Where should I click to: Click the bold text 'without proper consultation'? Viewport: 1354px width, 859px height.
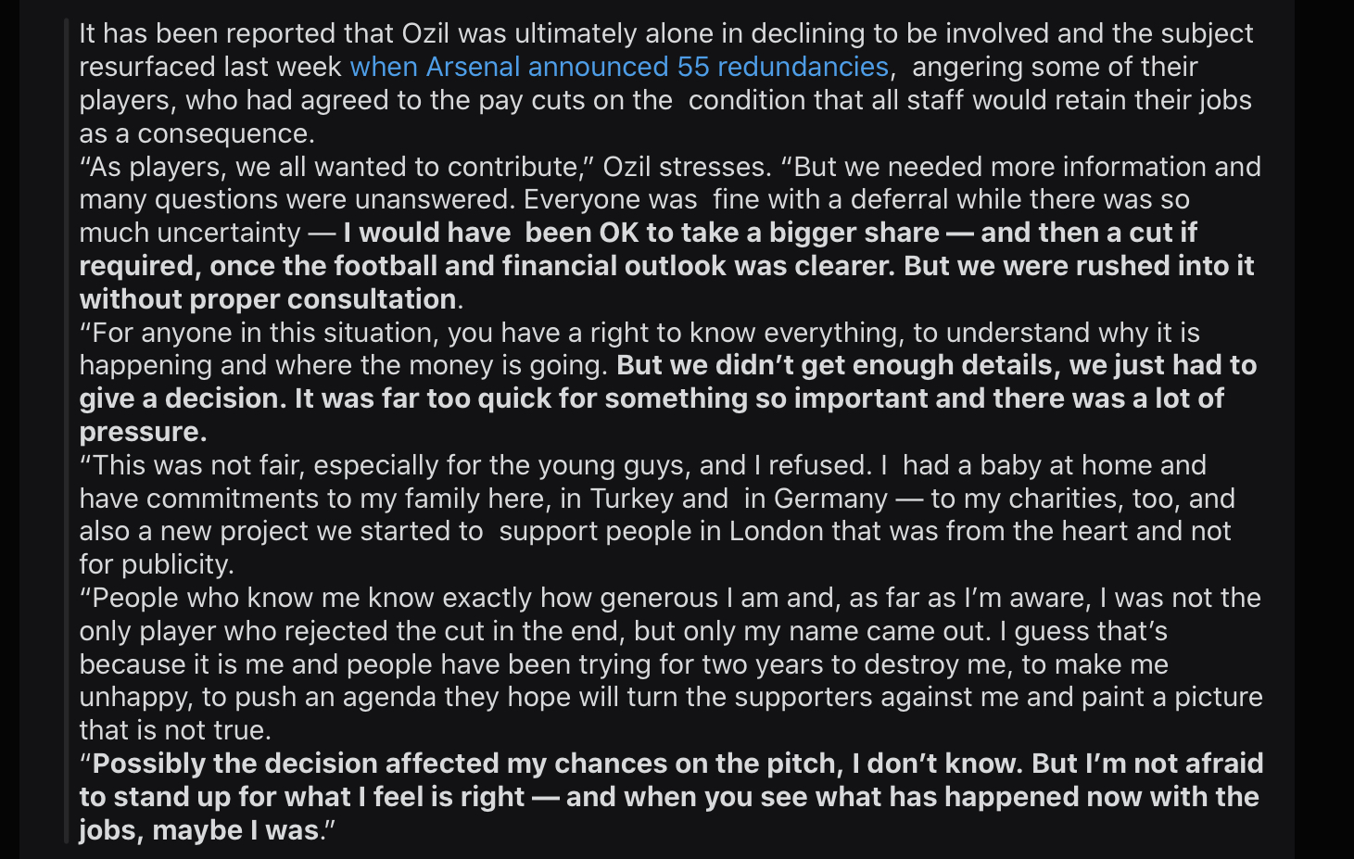tap(268, 299)
